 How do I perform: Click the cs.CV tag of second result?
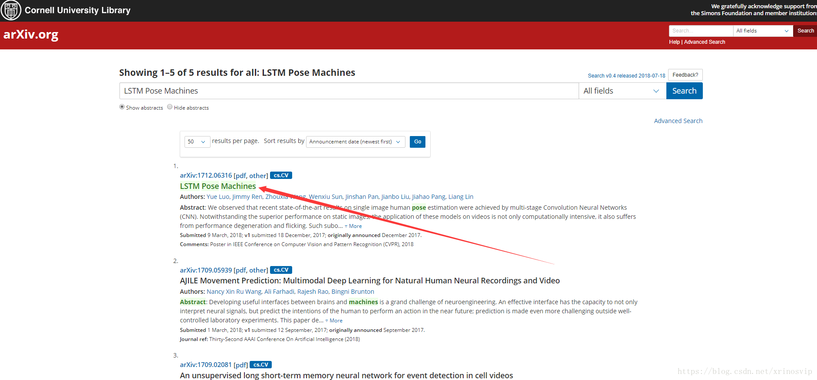281,270
